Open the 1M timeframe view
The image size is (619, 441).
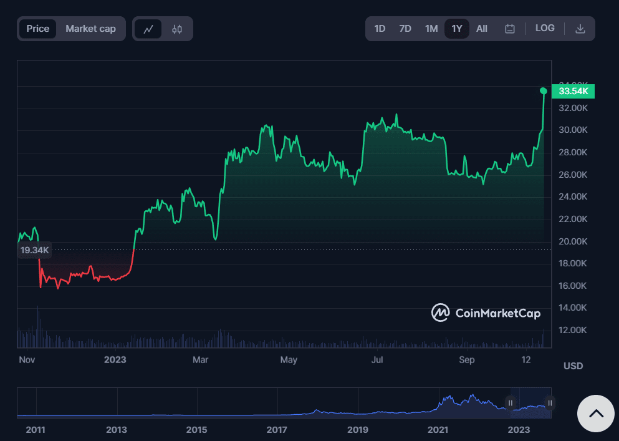pos(431,28)
